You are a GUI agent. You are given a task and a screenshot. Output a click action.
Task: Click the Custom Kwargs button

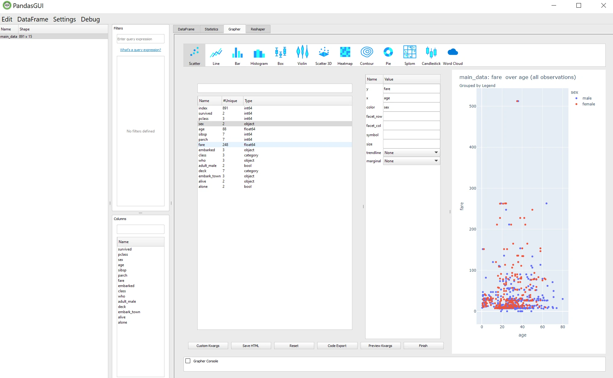click(x=208, y=346)
